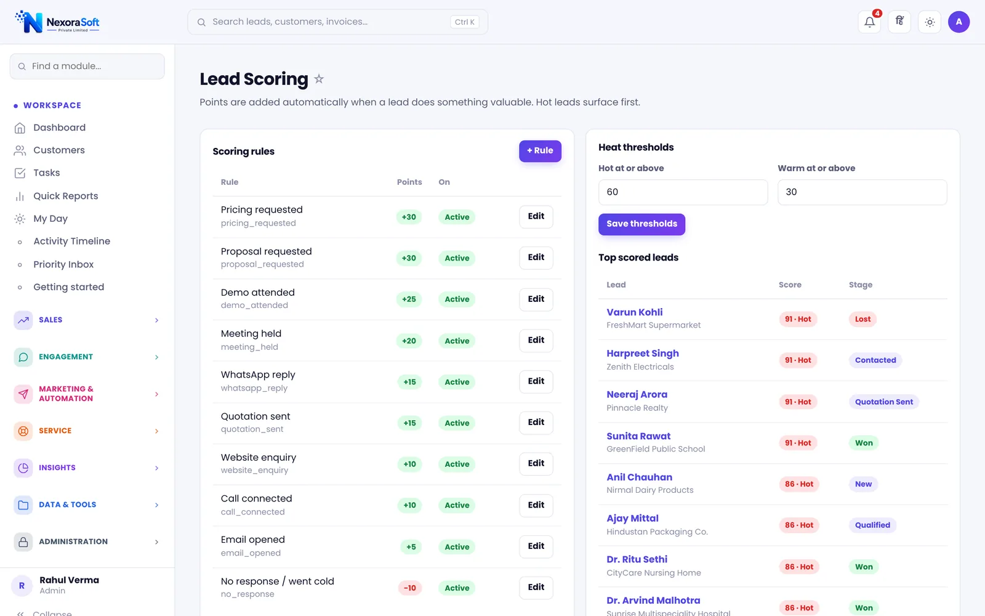The width and height of the screenshot is (985, 616).
Task: Toggle the light/dark theme icon
Action: [x=930, y=22]
